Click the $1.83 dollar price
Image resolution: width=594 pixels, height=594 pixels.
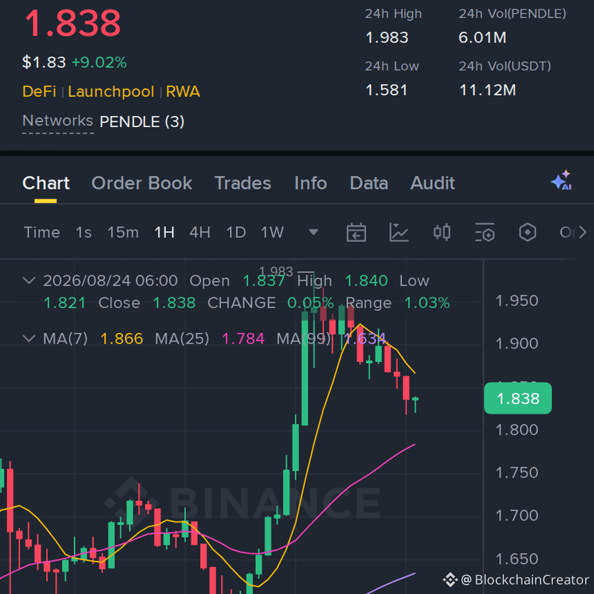point(44,63)
